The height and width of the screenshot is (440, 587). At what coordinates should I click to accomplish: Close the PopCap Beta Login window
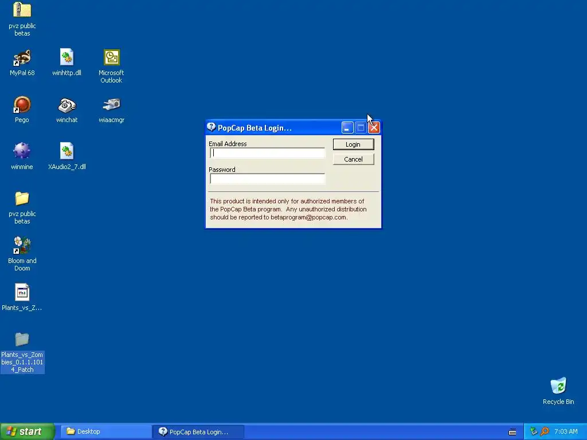click(374, 128)
